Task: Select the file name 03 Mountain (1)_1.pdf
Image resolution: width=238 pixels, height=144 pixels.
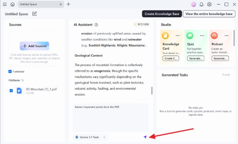Action: [41, 89]
